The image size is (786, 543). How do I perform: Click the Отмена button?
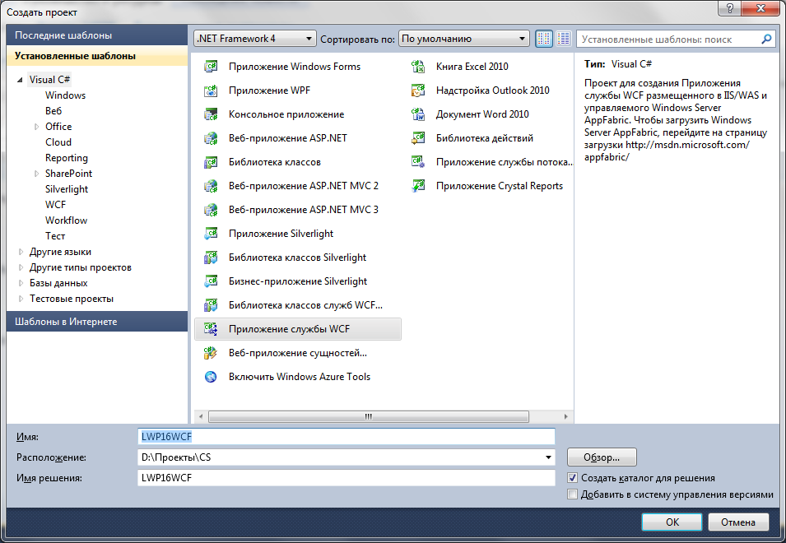738,522
